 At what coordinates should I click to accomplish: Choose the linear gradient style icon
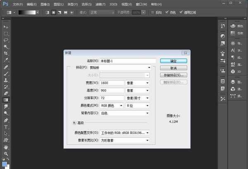47,12
